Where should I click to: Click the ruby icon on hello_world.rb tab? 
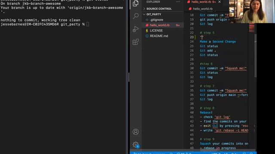coord(189,2)
